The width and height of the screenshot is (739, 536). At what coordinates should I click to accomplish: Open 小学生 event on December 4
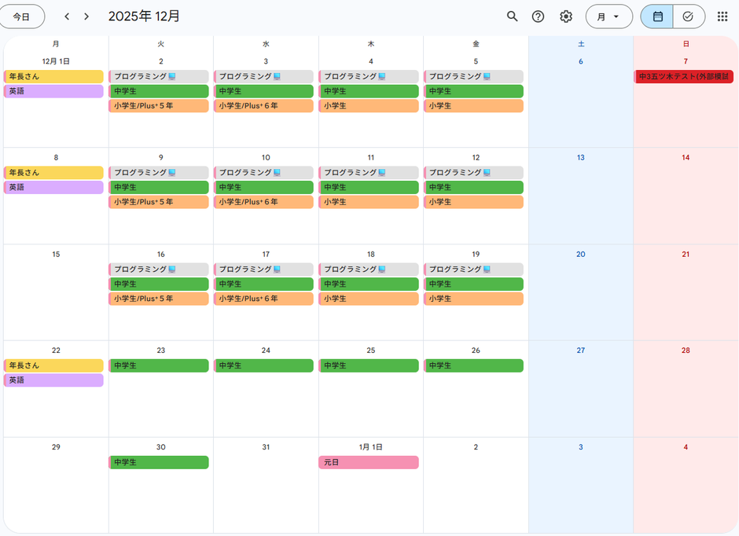pos(369,105)
